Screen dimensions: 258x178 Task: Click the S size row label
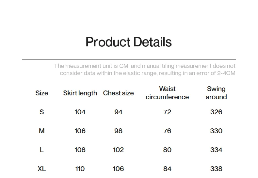click(41, 112)
